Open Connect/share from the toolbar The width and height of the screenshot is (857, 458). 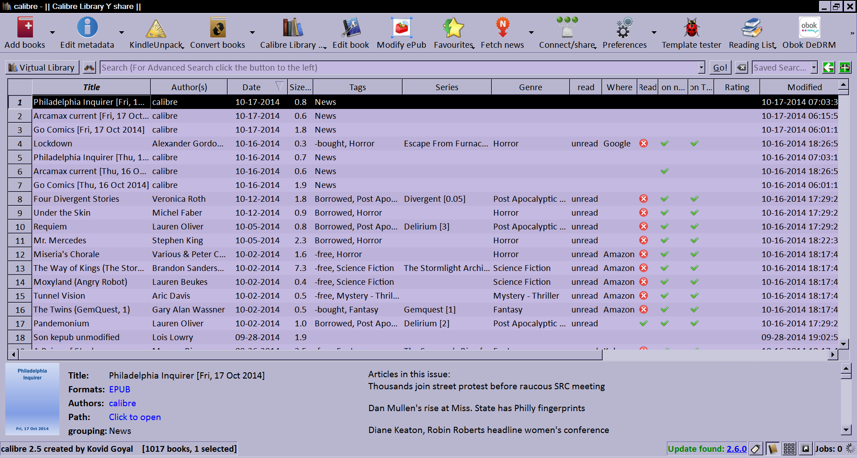tap(567, 28)
